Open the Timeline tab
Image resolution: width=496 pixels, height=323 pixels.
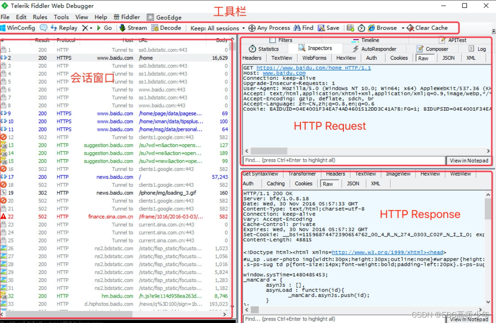366,40
